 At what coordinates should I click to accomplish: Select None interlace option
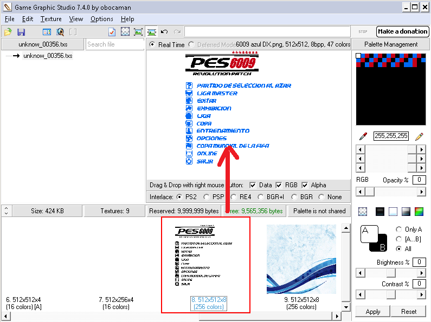click(x=321, y=197)
